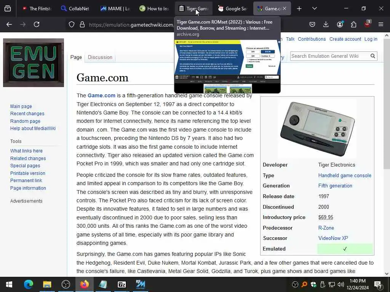The image size is (390, 292).
Task: Click the EMU GEN wiki logo
Action: click(34, 63)
